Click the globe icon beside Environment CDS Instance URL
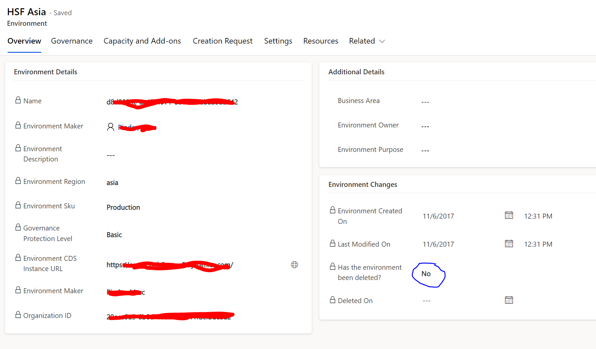The image size is (596, 349). pyautogui.click(x=295, y=264)
